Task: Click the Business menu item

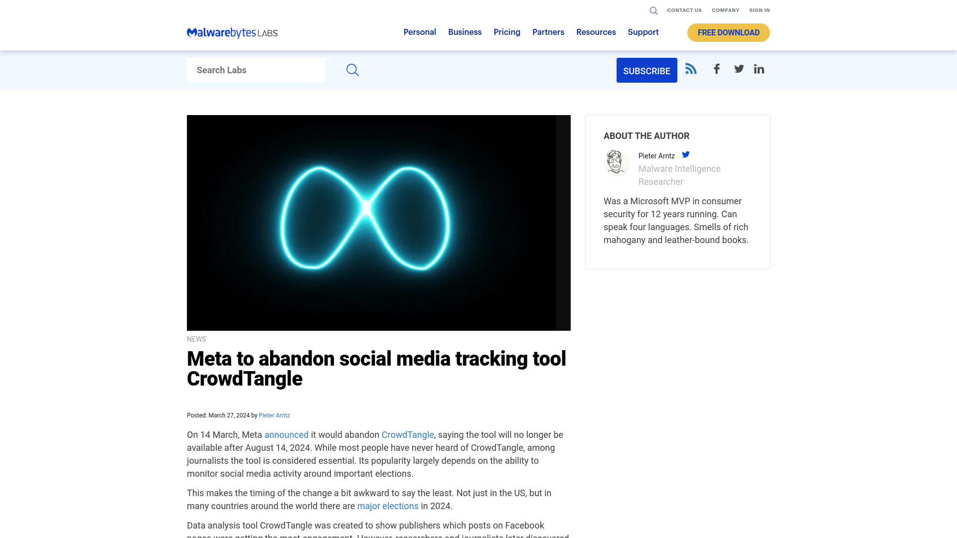Action: (x=465, y=32)
